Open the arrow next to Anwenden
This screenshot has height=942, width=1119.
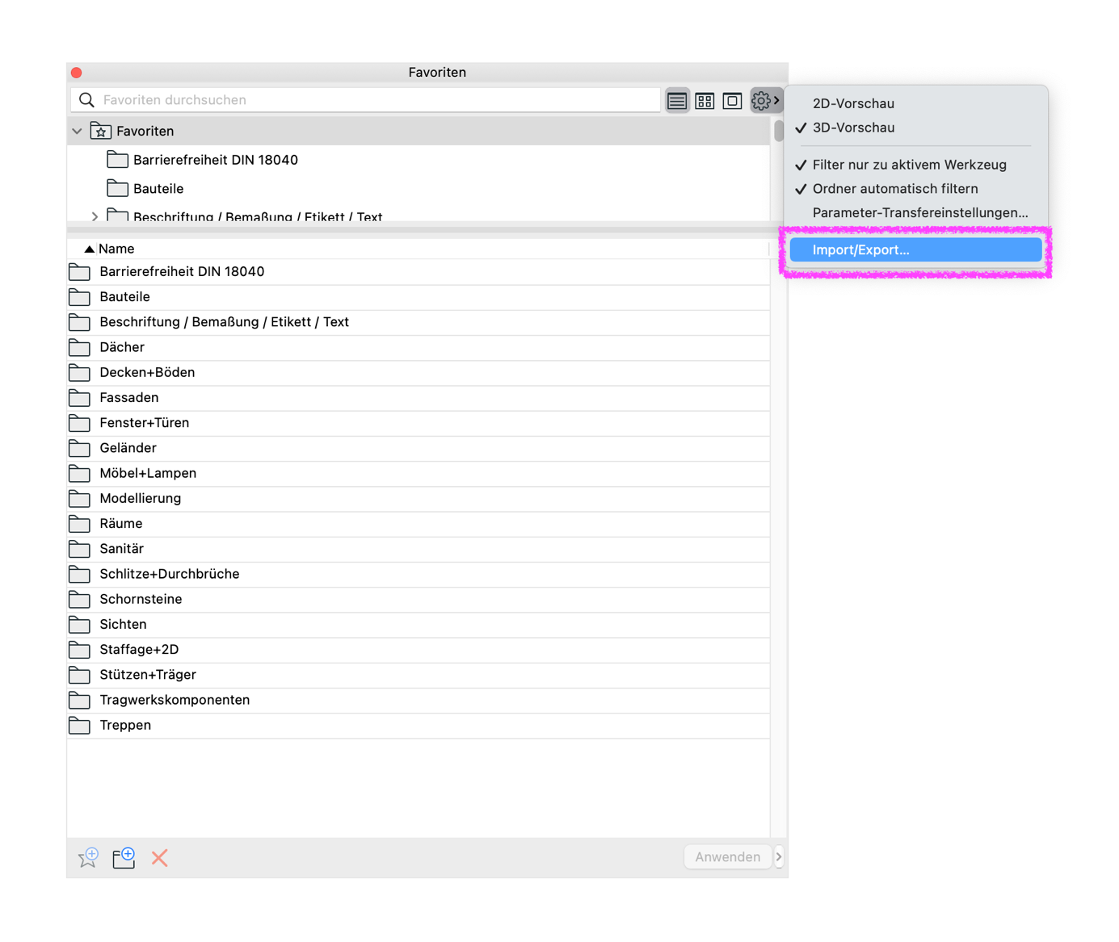[779, 857]
